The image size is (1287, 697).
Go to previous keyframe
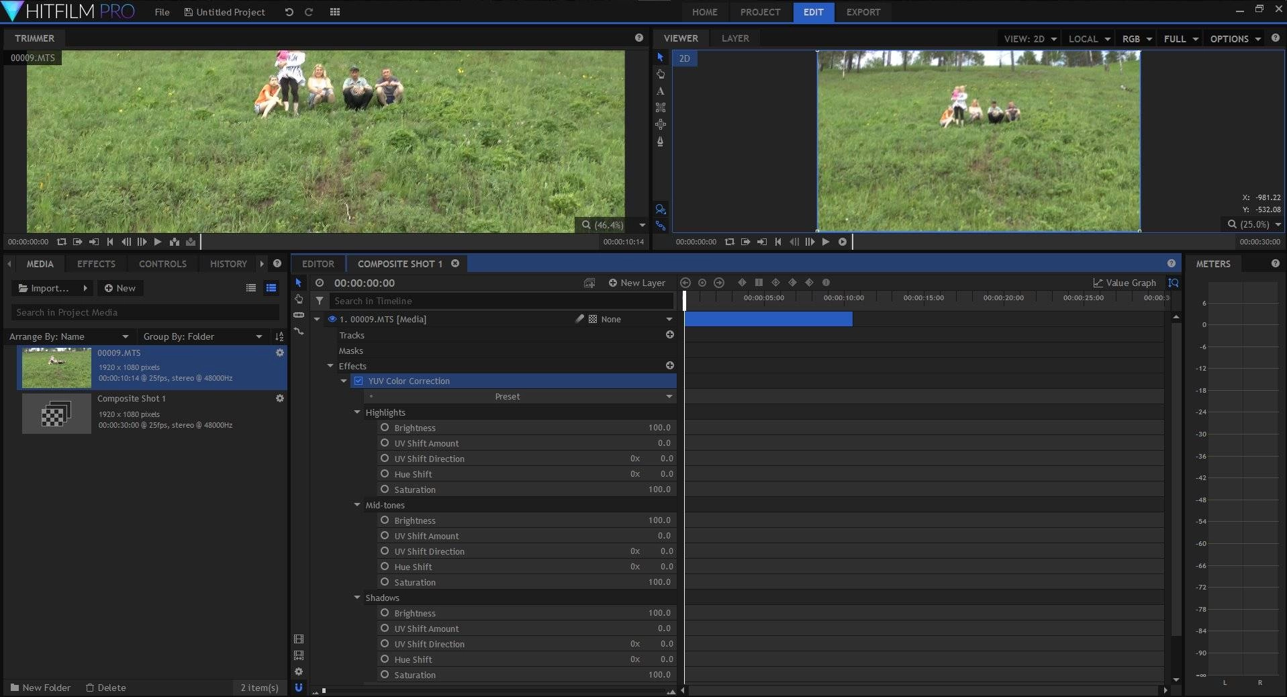point(685,283)
